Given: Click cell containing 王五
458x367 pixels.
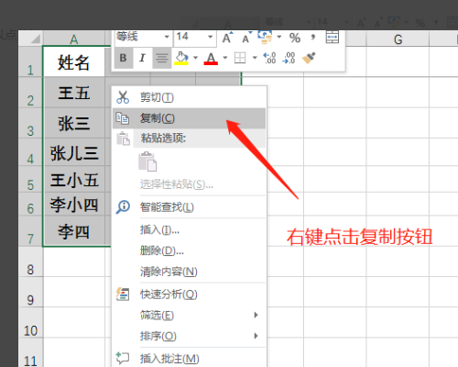Looking at the screenshot, I should coord(74,93).
